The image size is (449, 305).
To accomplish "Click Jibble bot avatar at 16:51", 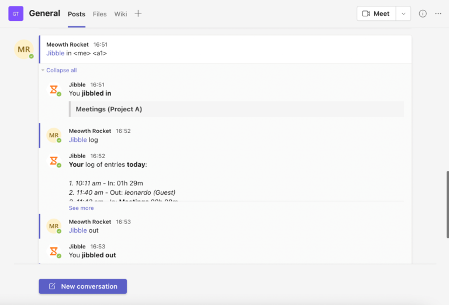I will point(54,90).
